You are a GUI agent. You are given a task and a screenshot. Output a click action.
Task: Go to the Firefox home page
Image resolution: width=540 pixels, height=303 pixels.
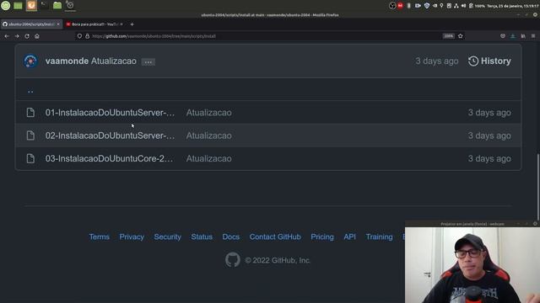(x=37, y=36)
